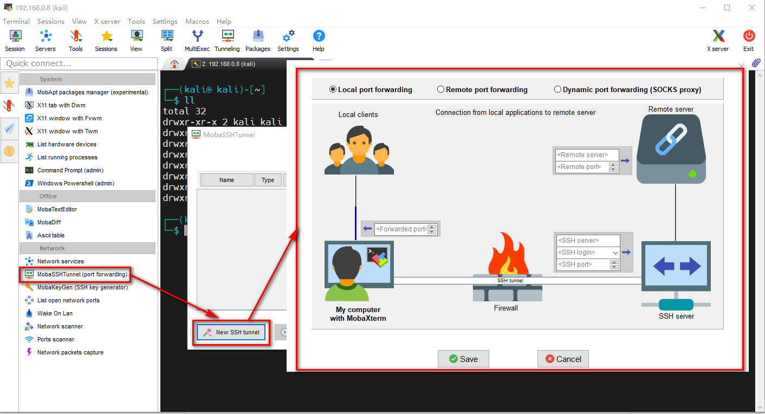Open List hardware devices

(x=61, y=144)
